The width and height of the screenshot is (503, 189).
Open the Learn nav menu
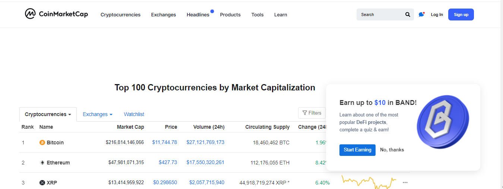[x=281, y=15]
